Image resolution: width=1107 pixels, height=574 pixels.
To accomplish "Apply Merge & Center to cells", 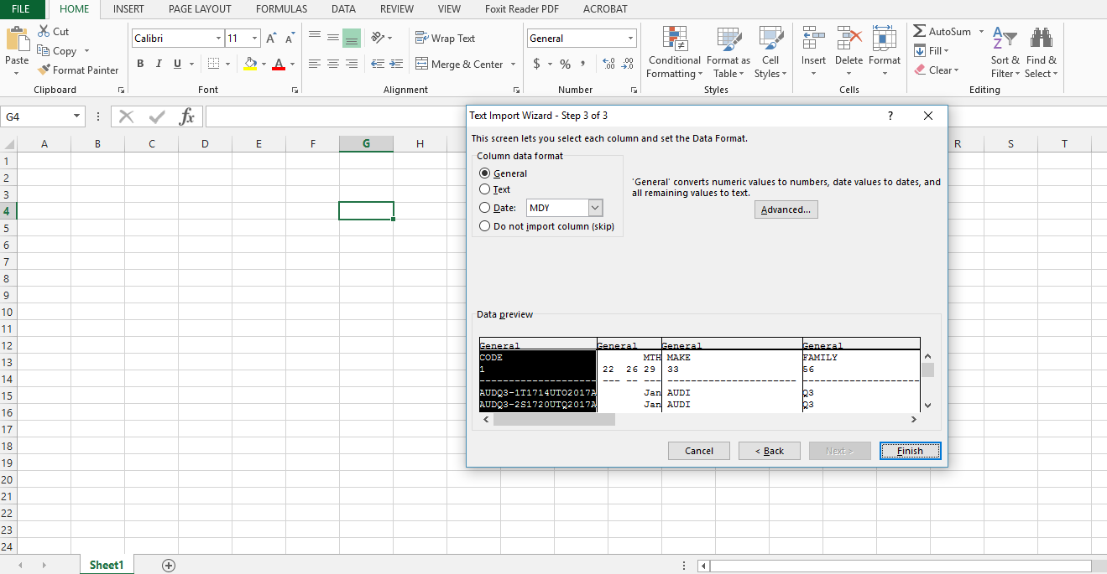I will tap(459, 64).
